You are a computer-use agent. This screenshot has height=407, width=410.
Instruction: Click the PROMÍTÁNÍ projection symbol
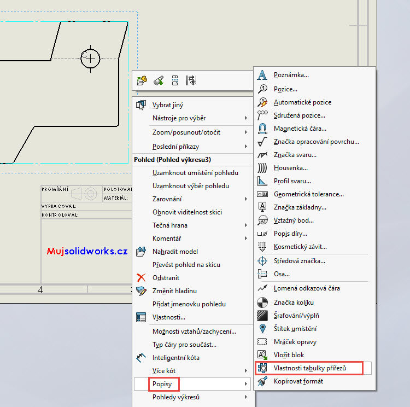point(84,194)
